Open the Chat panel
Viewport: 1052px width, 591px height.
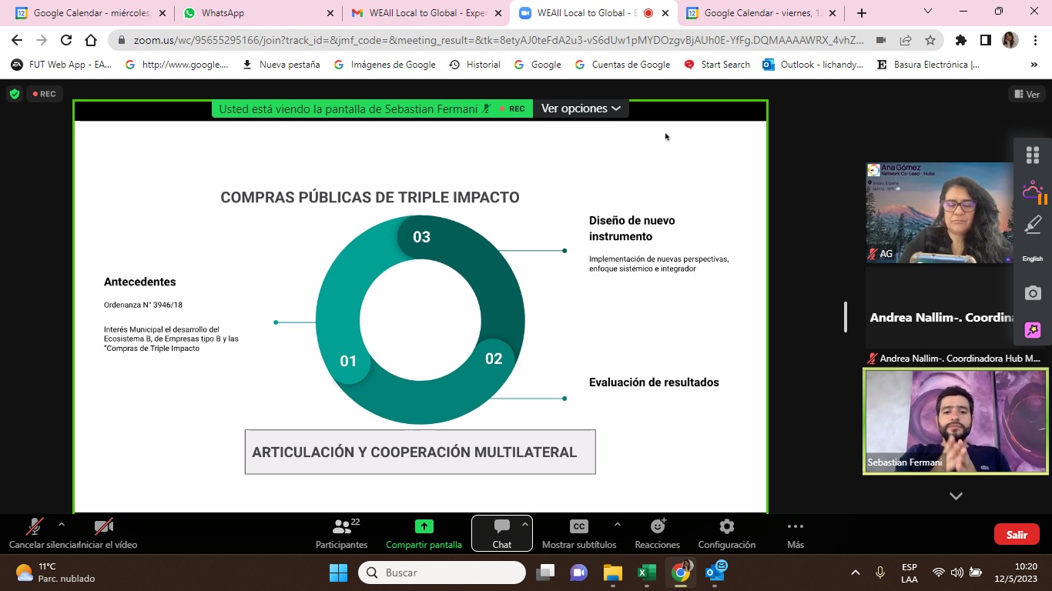pyautogui.click(x=501, y=533)
